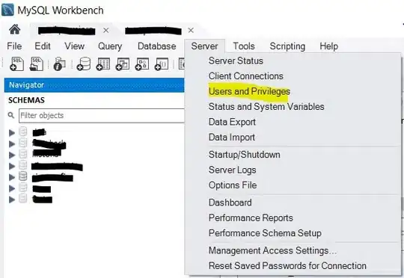The width and height of the screenshot is (404, 278).
Task: Close the second redacted connection tab
Action: click(191, 31)
